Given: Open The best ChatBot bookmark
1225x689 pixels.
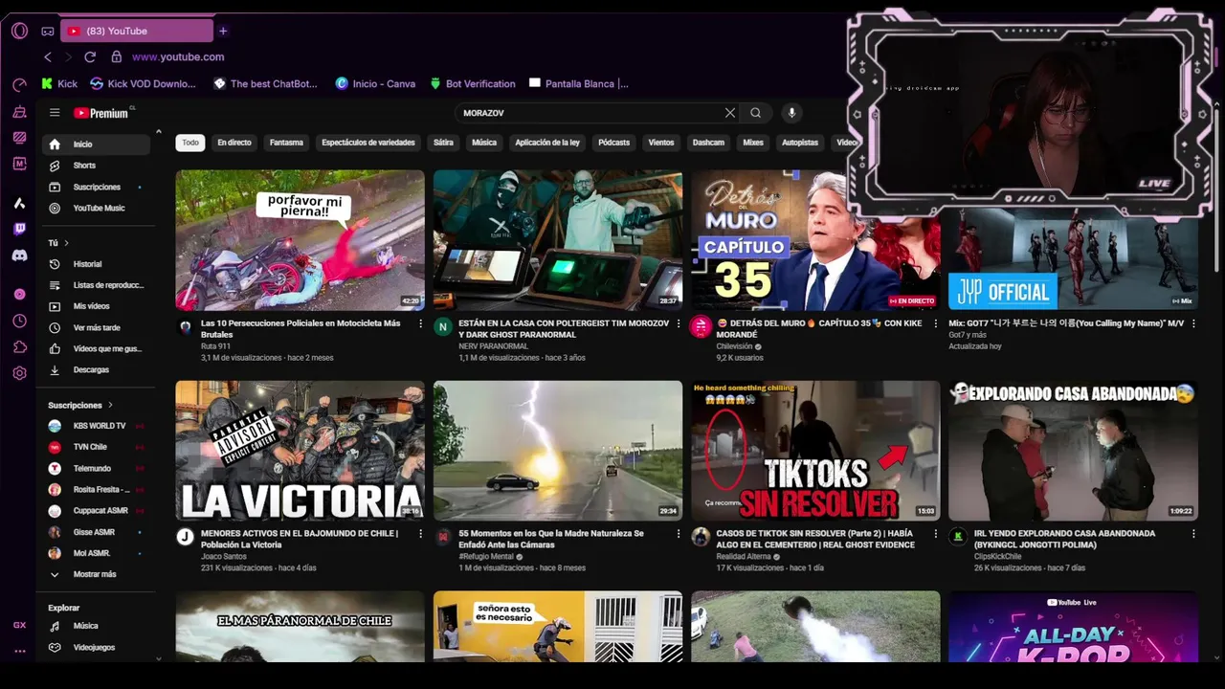Looking at the screenshot, I should coord(265,83).
